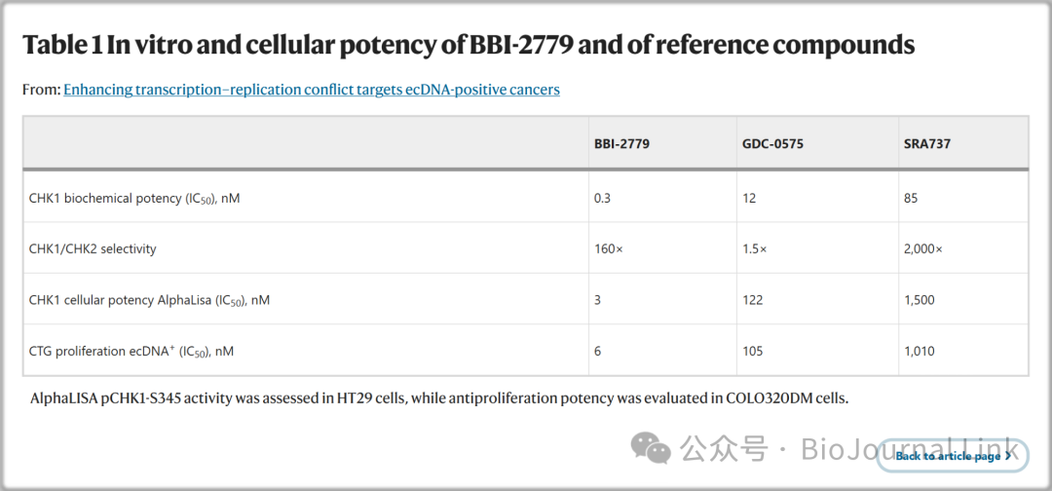Open the Enhancing transcription–replication conflict article link
This screenshot has height=491, width=1052.
pyautogui.click(x=312, y=90)
